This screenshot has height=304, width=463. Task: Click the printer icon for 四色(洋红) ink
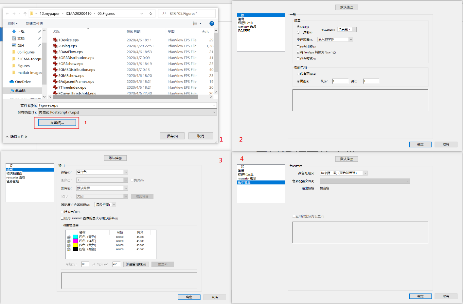(69, 241)
